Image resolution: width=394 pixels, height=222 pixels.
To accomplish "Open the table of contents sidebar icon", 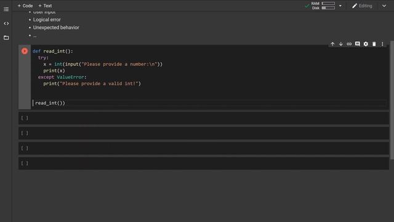I will pyautogui.click(x=6, y=9).
